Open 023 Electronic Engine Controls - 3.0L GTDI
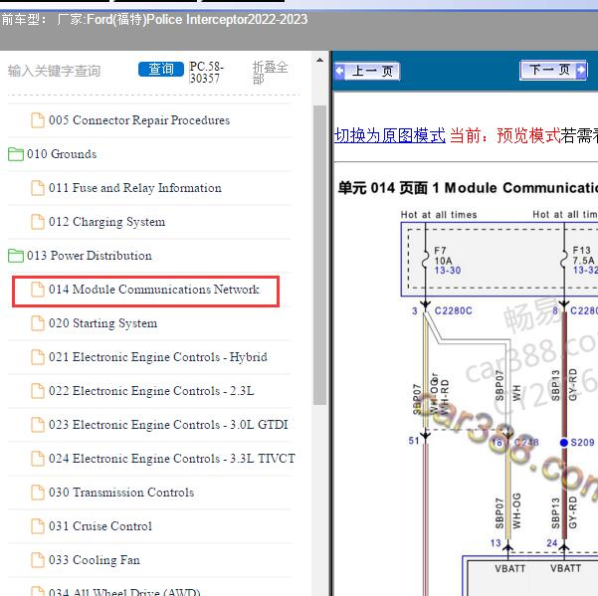 point(168,425)
